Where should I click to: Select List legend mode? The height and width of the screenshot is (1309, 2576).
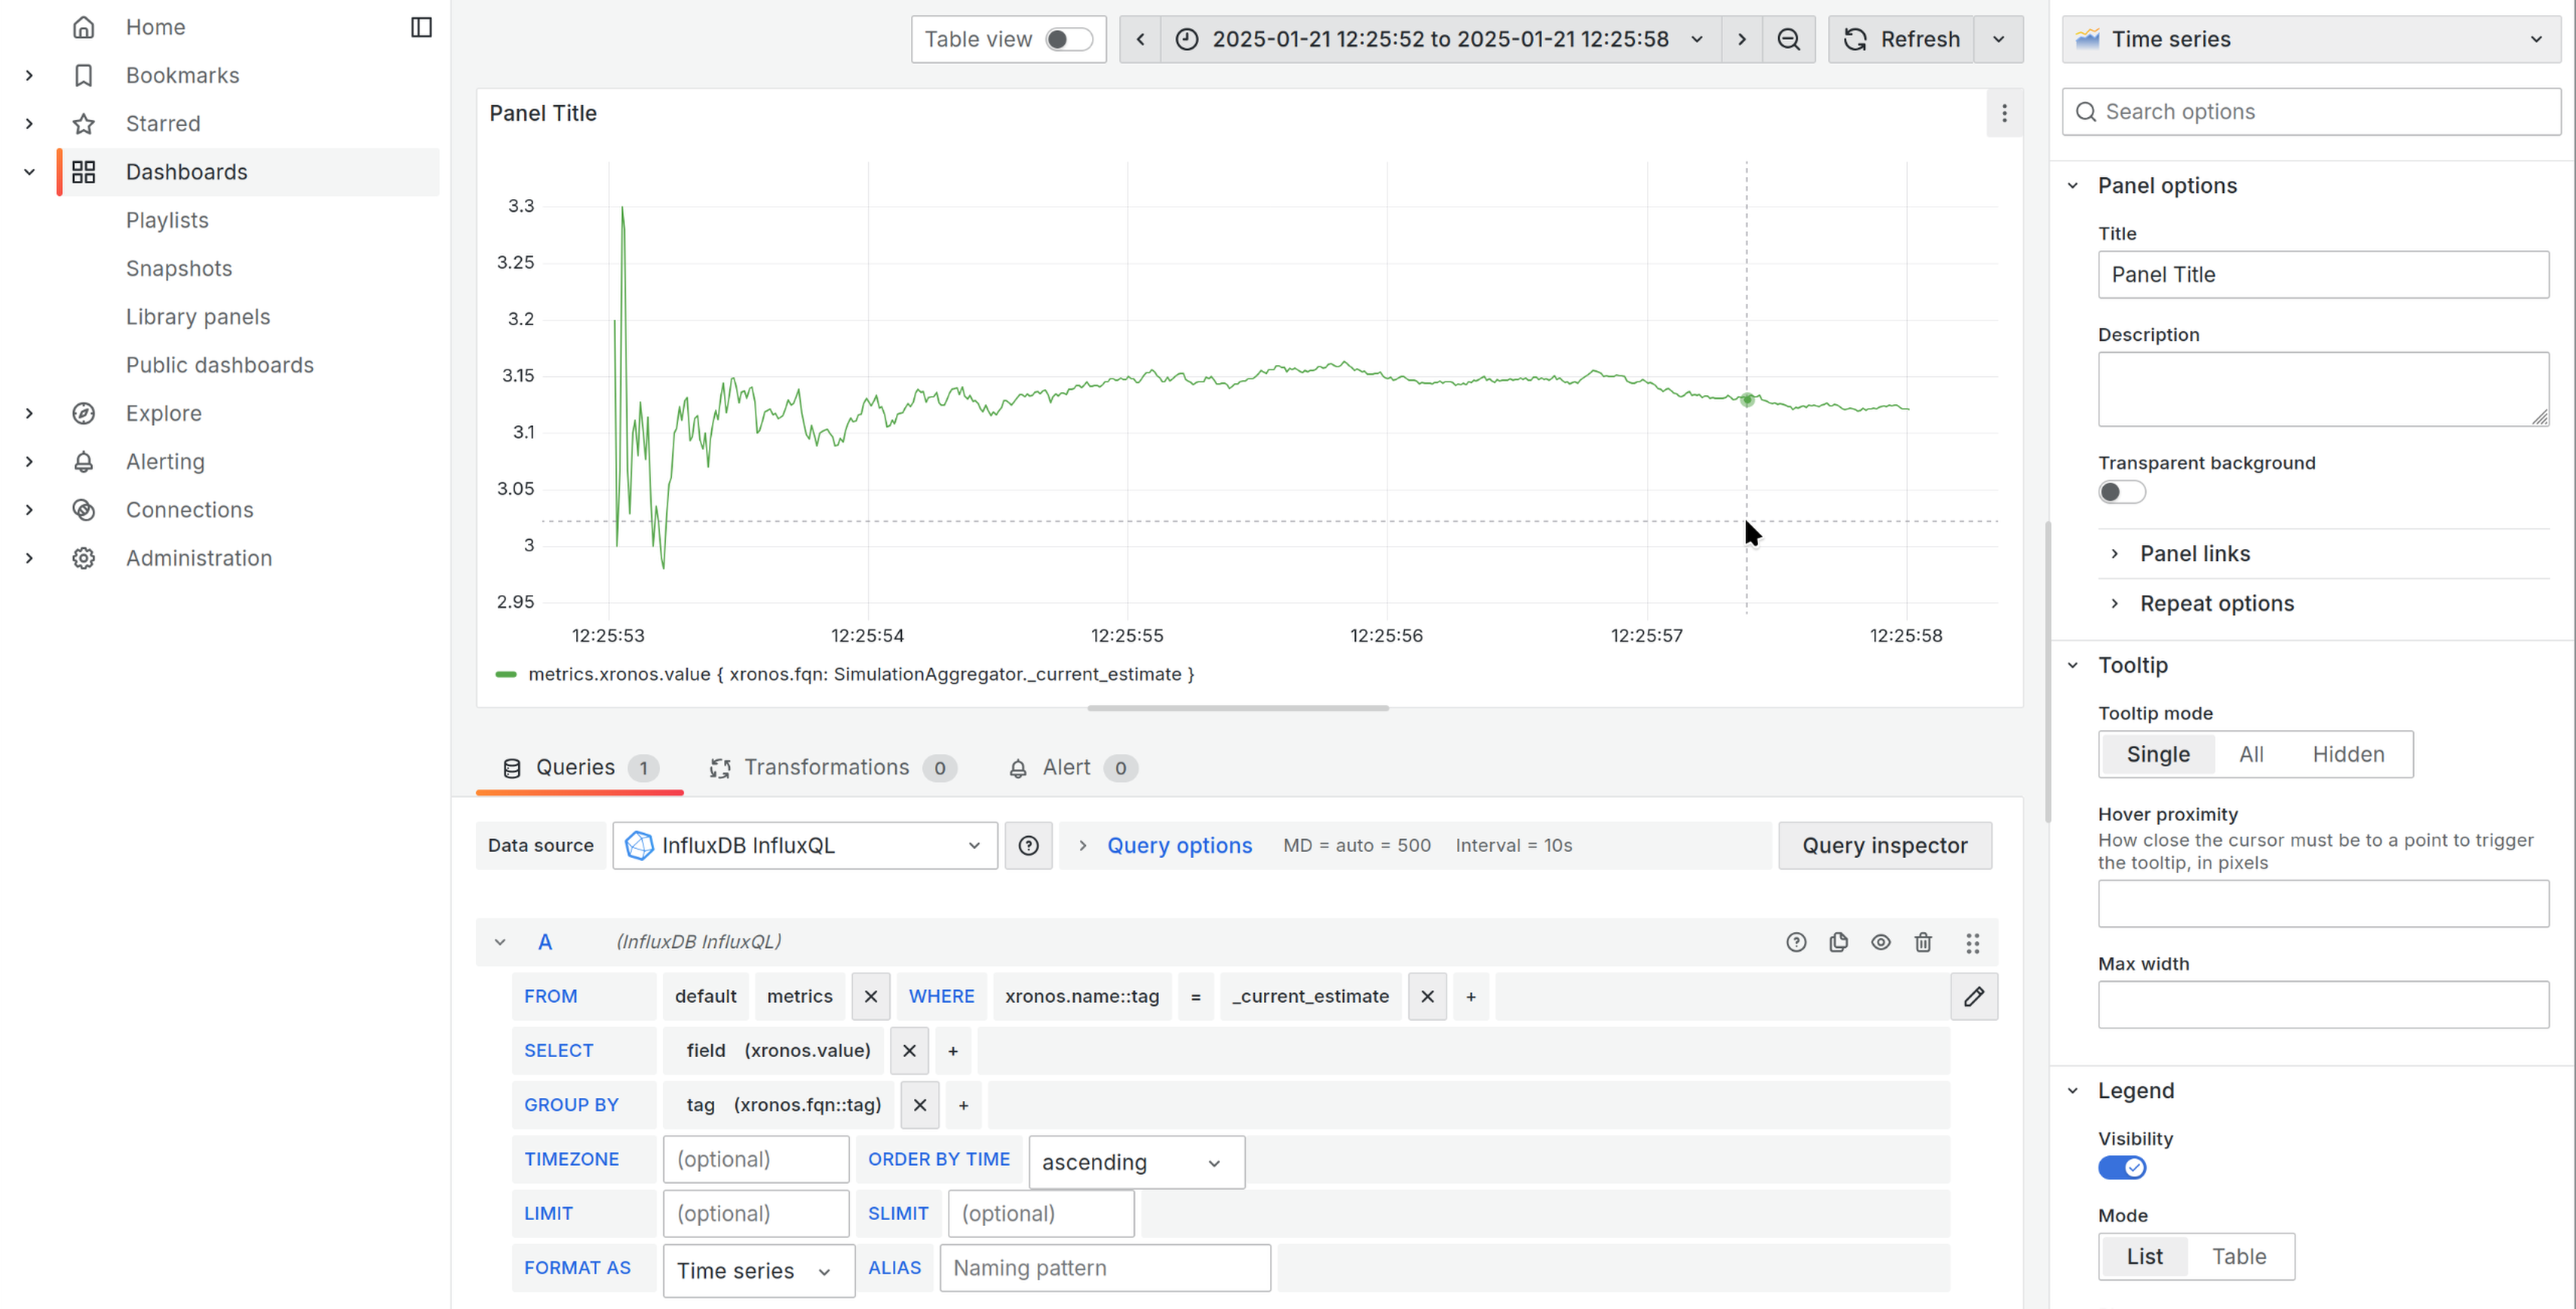click(2144, 1256)
